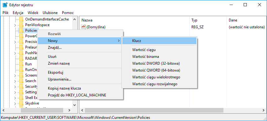This screenshot has height=121, width=267.
Task: Click the values pane horizontal scrollbar thumb
Action: (154, 110)
